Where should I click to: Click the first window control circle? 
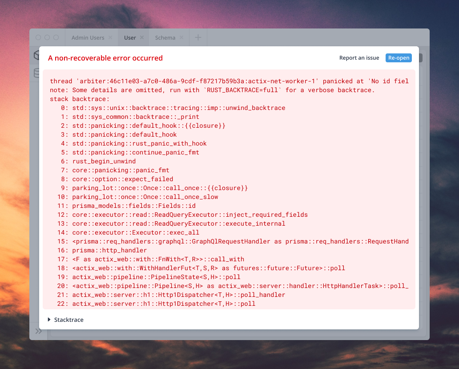coord(38,38)
